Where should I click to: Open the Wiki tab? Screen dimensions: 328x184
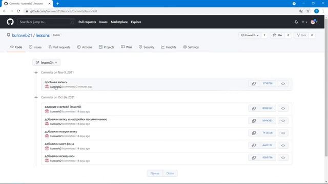pyautogui.click(x=127, y=47)
